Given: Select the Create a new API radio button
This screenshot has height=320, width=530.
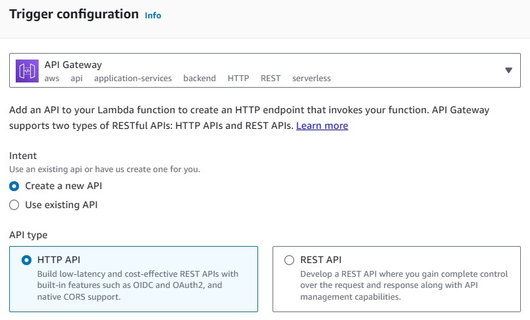Looking at the screenshot, I should point(14,186).
